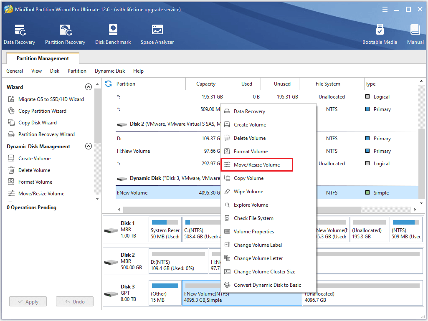Sort by the Type column header
The height and width of the screenshot is (321, 428).
pos(391,84)
